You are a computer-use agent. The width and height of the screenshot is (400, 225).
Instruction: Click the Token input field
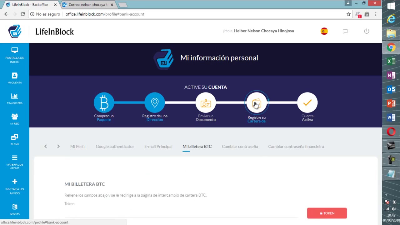click(181, 213)
